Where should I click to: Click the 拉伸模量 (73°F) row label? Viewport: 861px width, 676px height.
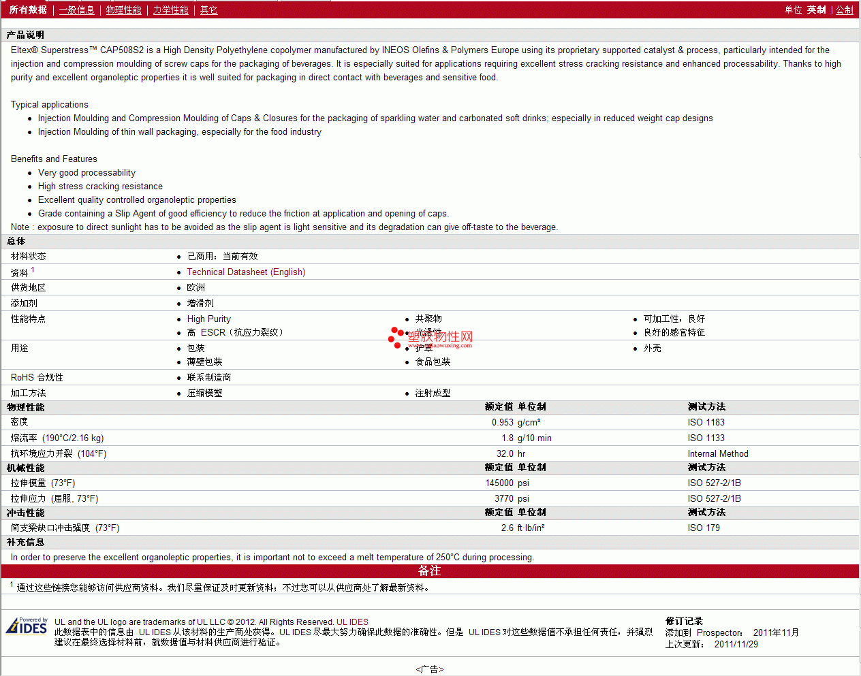43,483
